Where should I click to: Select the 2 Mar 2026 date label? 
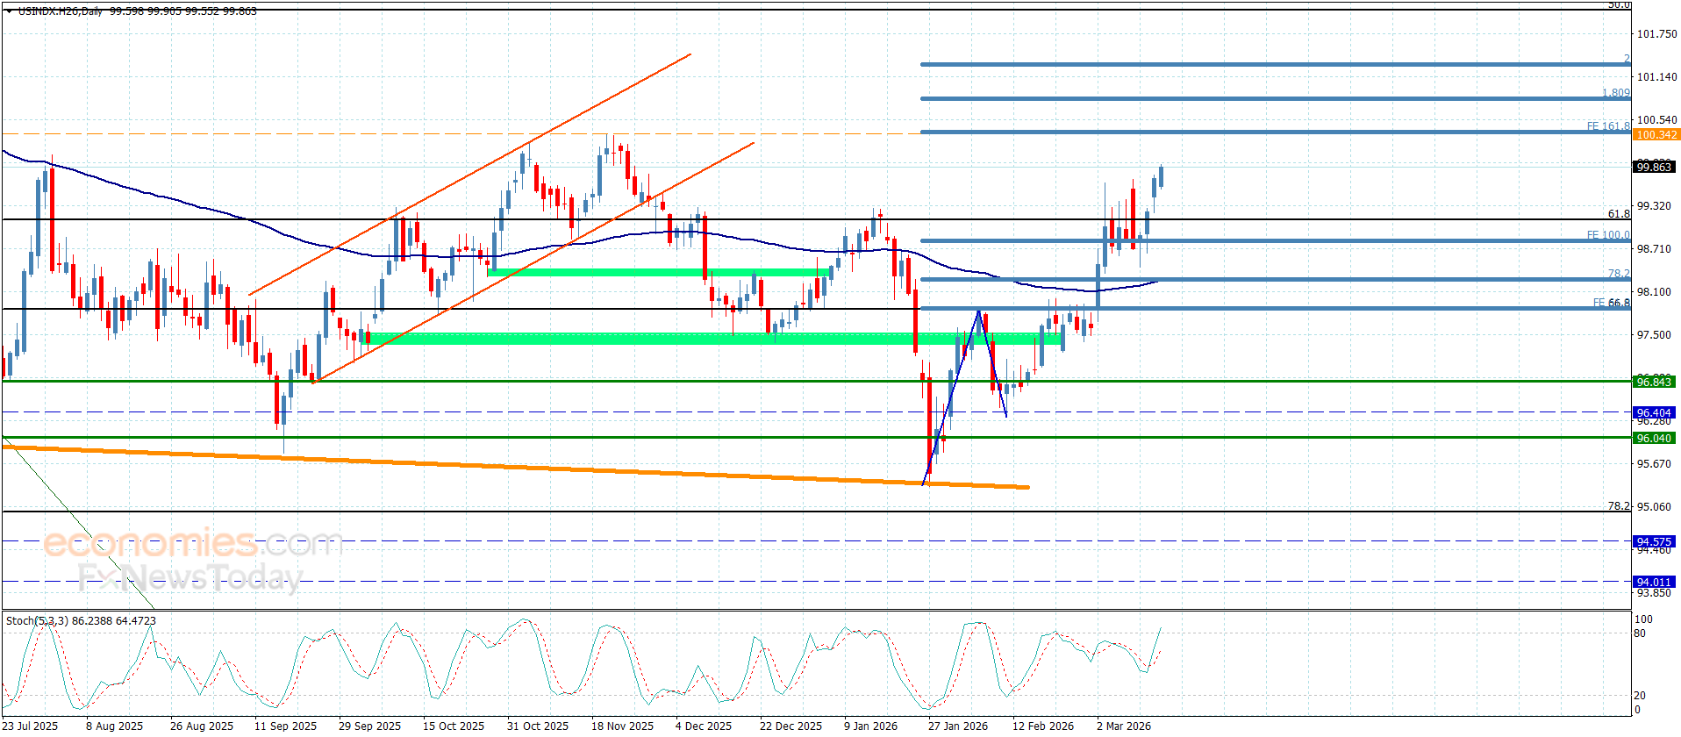(x=1124, y=726)
